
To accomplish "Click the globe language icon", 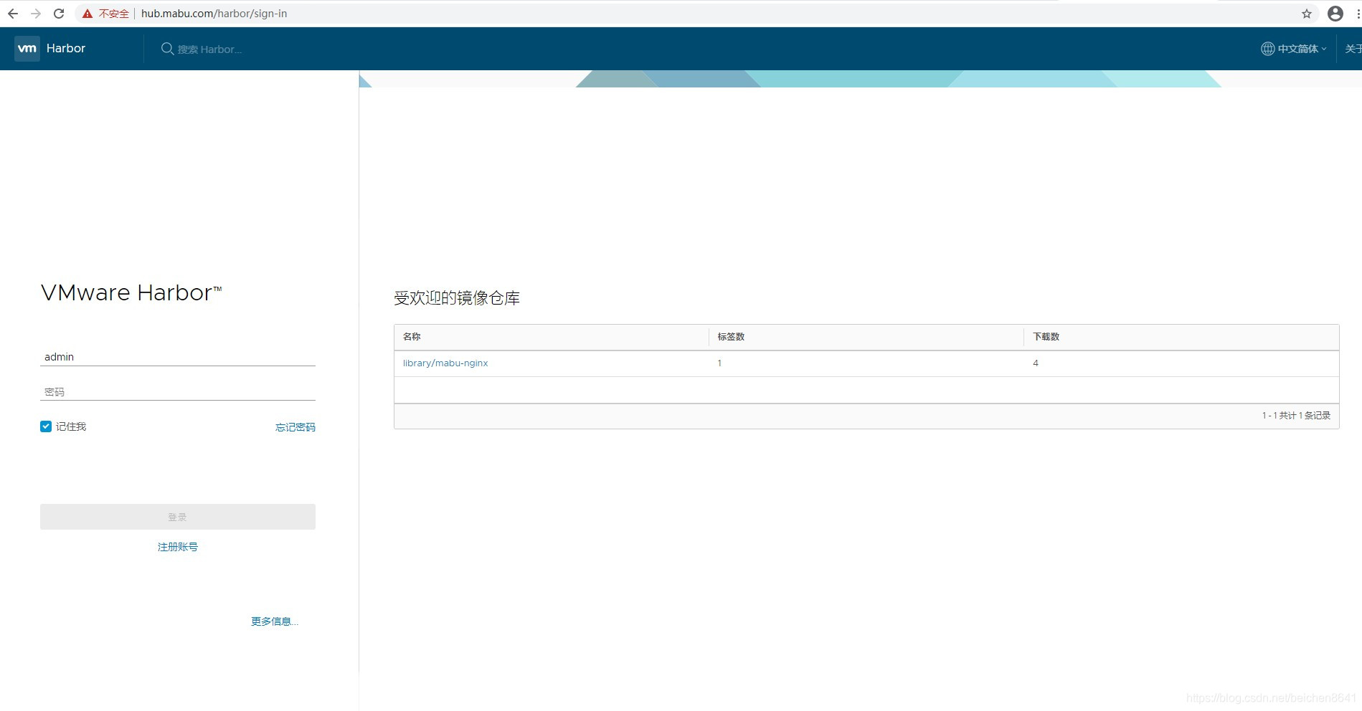I will pyautogui.click(x=1268, y=49).
